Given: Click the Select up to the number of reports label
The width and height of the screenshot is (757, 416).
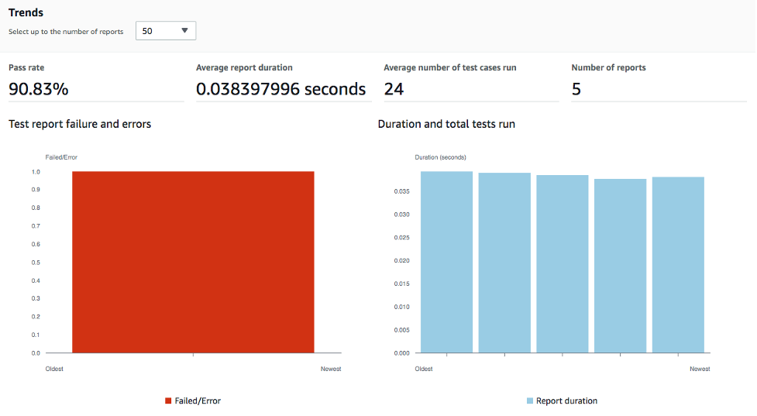Looking at the screenshot, I should [x=66, y=31].
